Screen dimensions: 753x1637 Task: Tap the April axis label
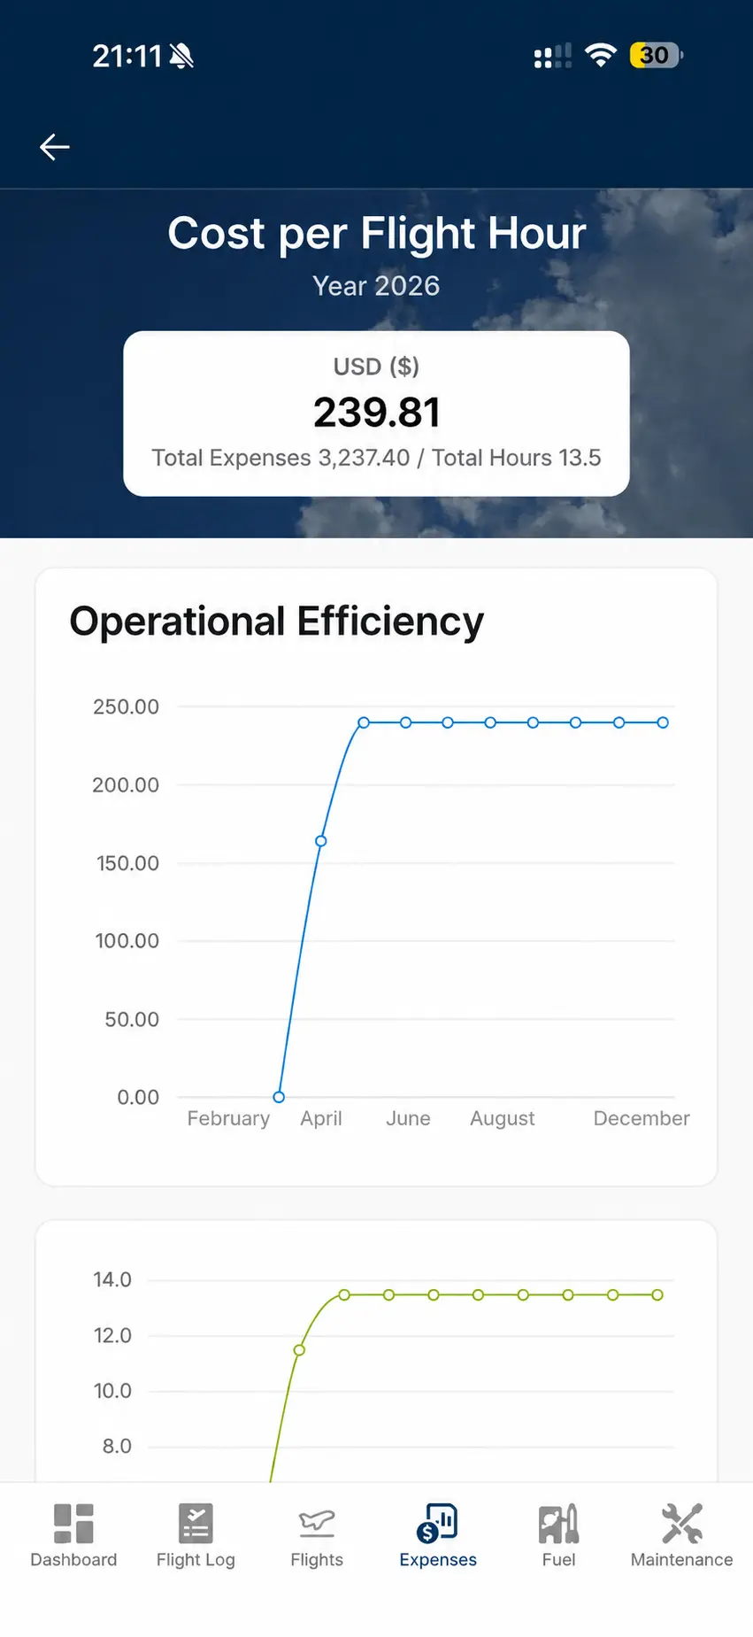pos(321,1118)
